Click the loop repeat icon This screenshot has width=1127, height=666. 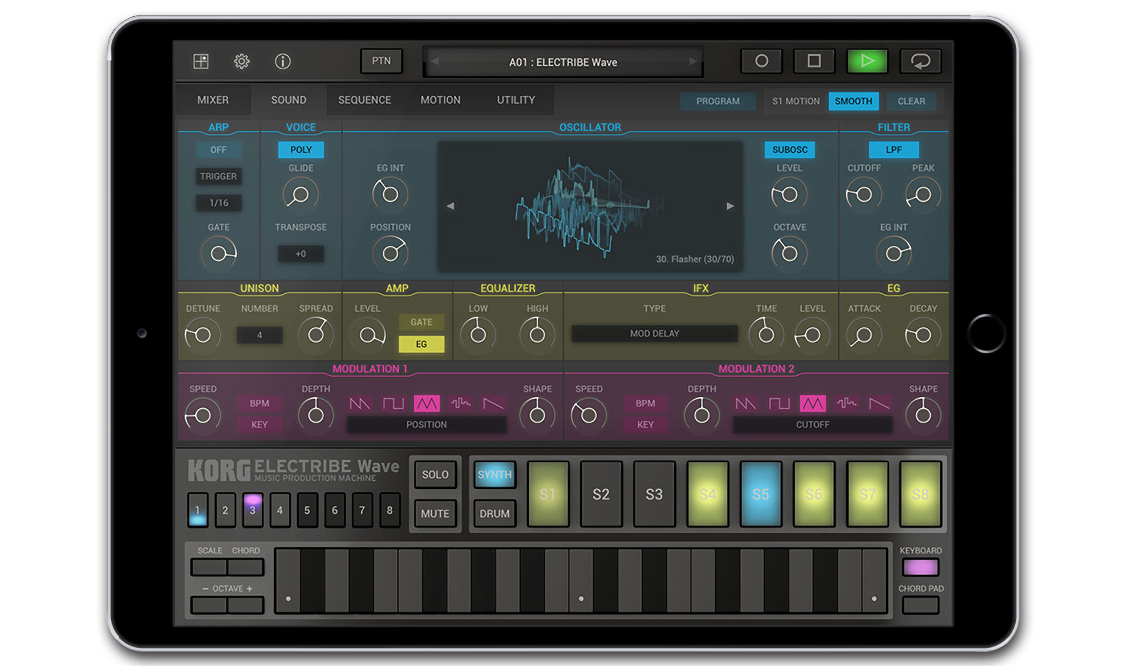point(921,61)
